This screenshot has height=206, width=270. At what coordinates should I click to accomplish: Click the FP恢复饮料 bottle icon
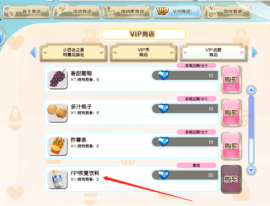(x=58, y=179)
